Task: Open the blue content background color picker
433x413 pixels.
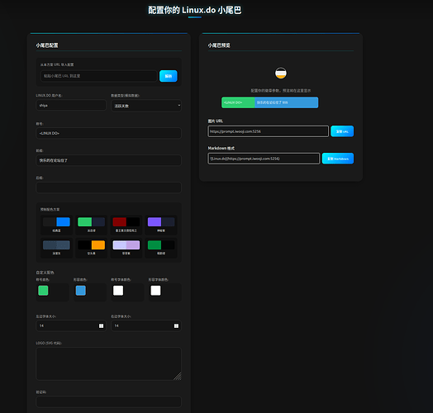Action: point(81,291)
